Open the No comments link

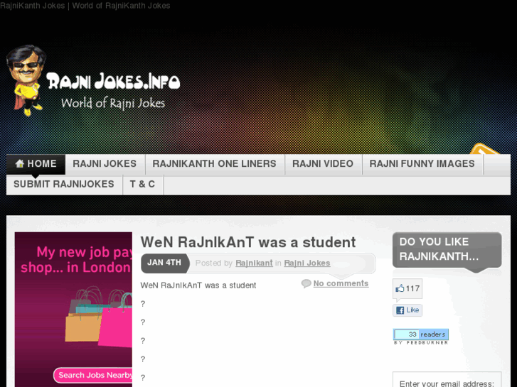click(x=341, y=283)
